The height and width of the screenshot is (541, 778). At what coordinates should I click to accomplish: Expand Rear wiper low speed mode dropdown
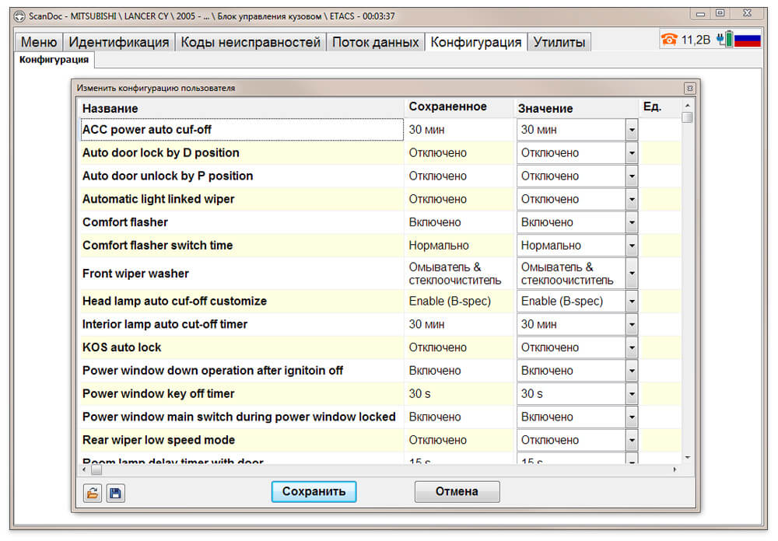[632, 440]
